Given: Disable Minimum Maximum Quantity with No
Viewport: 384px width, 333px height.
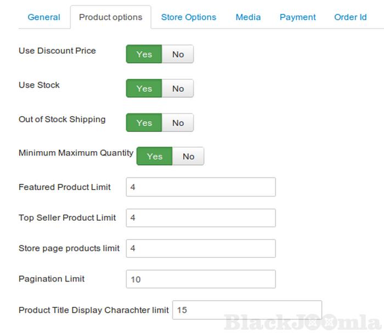Looking at the screenshot, I should (188, 157).
